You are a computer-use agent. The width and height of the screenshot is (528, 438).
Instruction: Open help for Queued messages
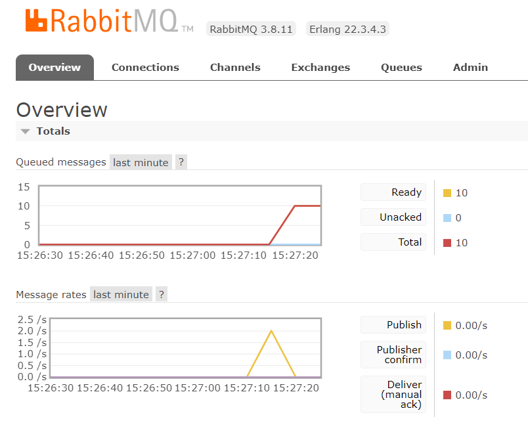(181, 162)
